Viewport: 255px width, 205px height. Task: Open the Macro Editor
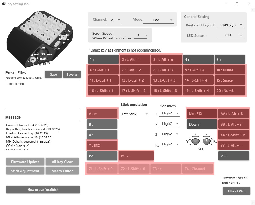pos(62,171)
